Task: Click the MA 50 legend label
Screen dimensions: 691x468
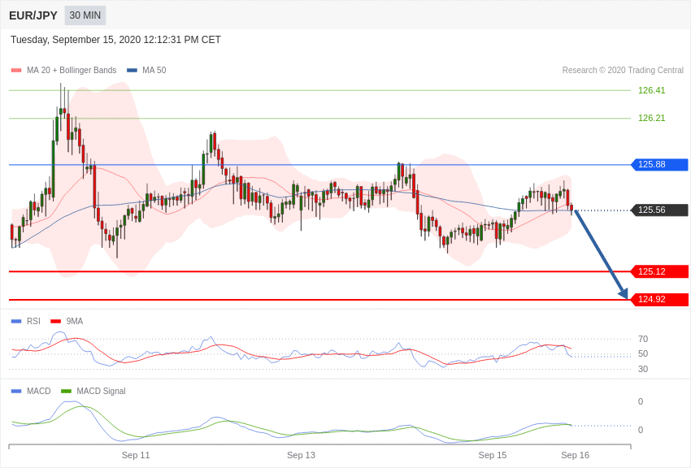Action: click(154, 70)
